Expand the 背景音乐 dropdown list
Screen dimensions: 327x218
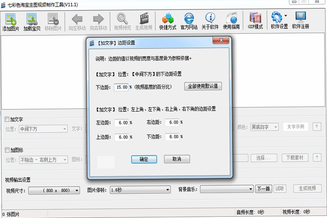point(227,189)
